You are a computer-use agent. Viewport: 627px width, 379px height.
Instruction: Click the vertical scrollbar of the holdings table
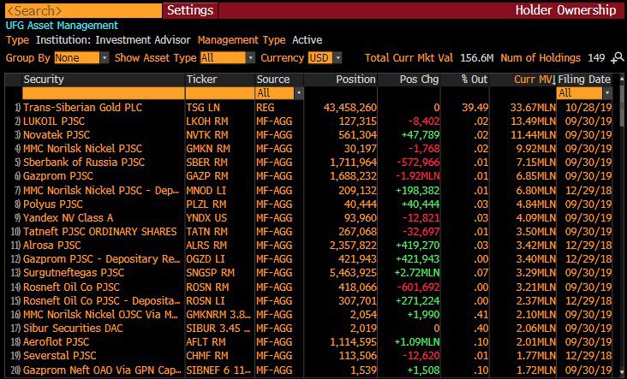click(x=621, y=226)
